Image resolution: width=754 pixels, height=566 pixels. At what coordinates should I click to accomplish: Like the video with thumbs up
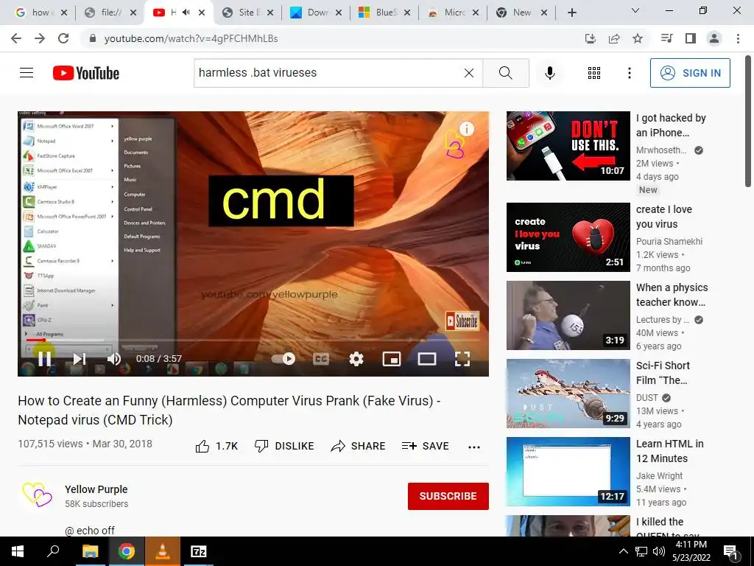point(216,446)
